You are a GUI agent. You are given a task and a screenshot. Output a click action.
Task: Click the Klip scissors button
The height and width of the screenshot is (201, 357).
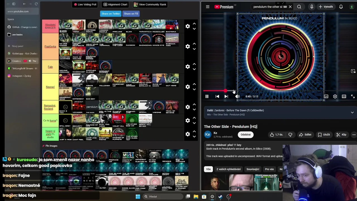341,135
